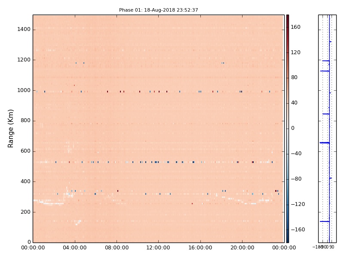344x258 pixels.
Task: Click the plot title 'Phase 01: 18-Aug-2018 23:52:37'
Action: click(158, 10)
